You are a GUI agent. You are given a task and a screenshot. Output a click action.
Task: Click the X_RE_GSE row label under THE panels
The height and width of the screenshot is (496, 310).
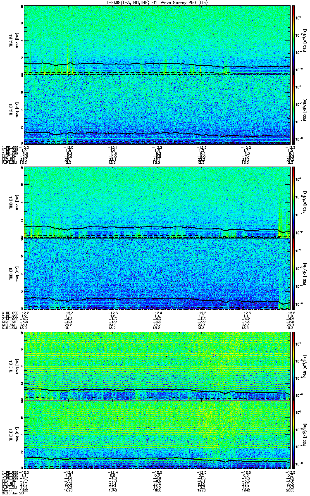(10, 473)
